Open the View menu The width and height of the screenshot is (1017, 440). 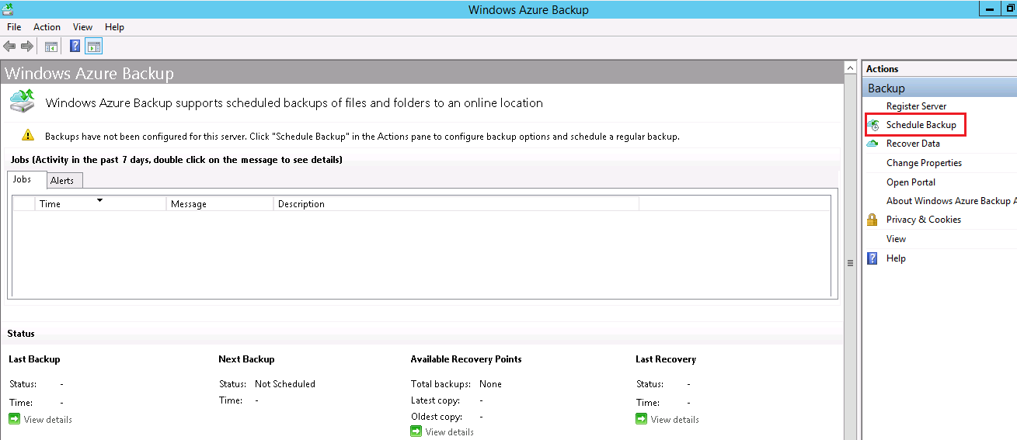82,27
